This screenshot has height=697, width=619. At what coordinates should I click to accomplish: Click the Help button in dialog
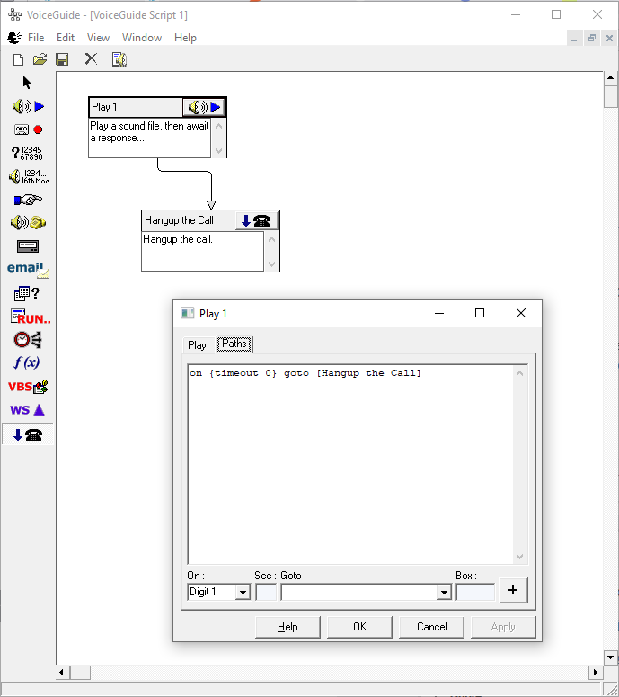pos(287,627)
